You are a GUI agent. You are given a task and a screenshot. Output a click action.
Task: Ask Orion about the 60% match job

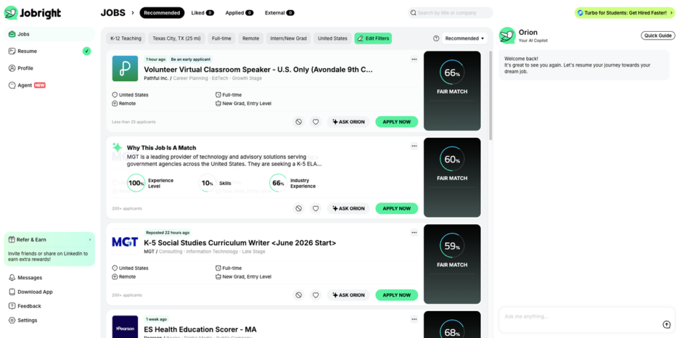(348, 209)
